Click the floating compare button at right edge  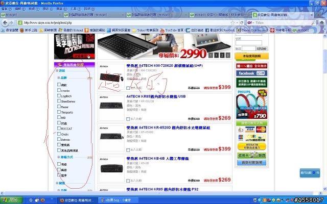[310, 173]
